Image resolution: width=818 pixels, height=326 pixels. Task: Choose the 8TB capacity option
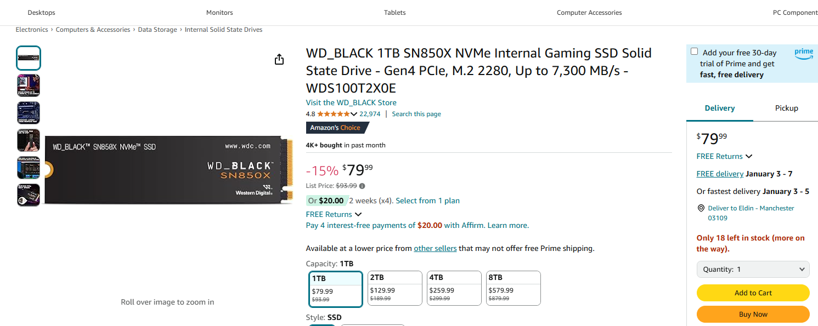pos(513,288)
